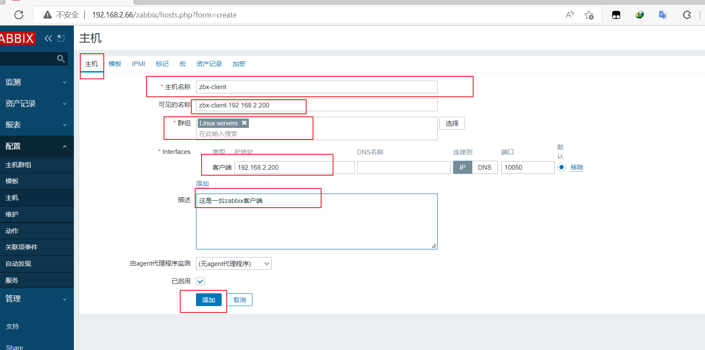
Task: Expand the 资产记录 inventory sidebar menu
Action: tap(37, 104)
